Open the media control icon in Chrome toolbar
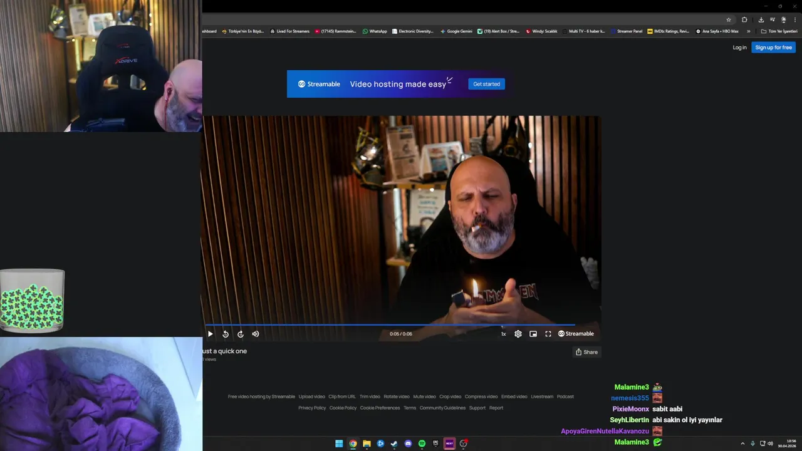The image size is (802, 451). pos(773,19)
